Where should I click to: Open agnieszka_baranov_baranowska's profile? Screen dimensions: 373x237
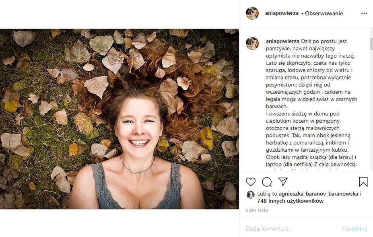click(318, 194)
